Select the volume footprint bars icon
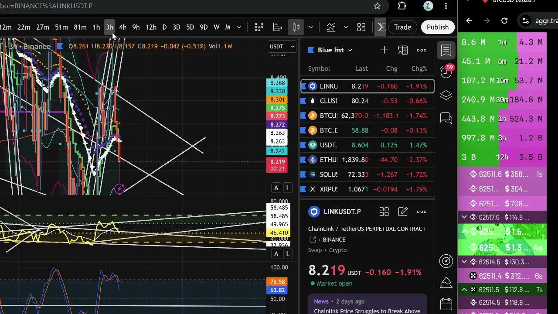The width and height of the screenshot is (558, 314). click(277, 27)
